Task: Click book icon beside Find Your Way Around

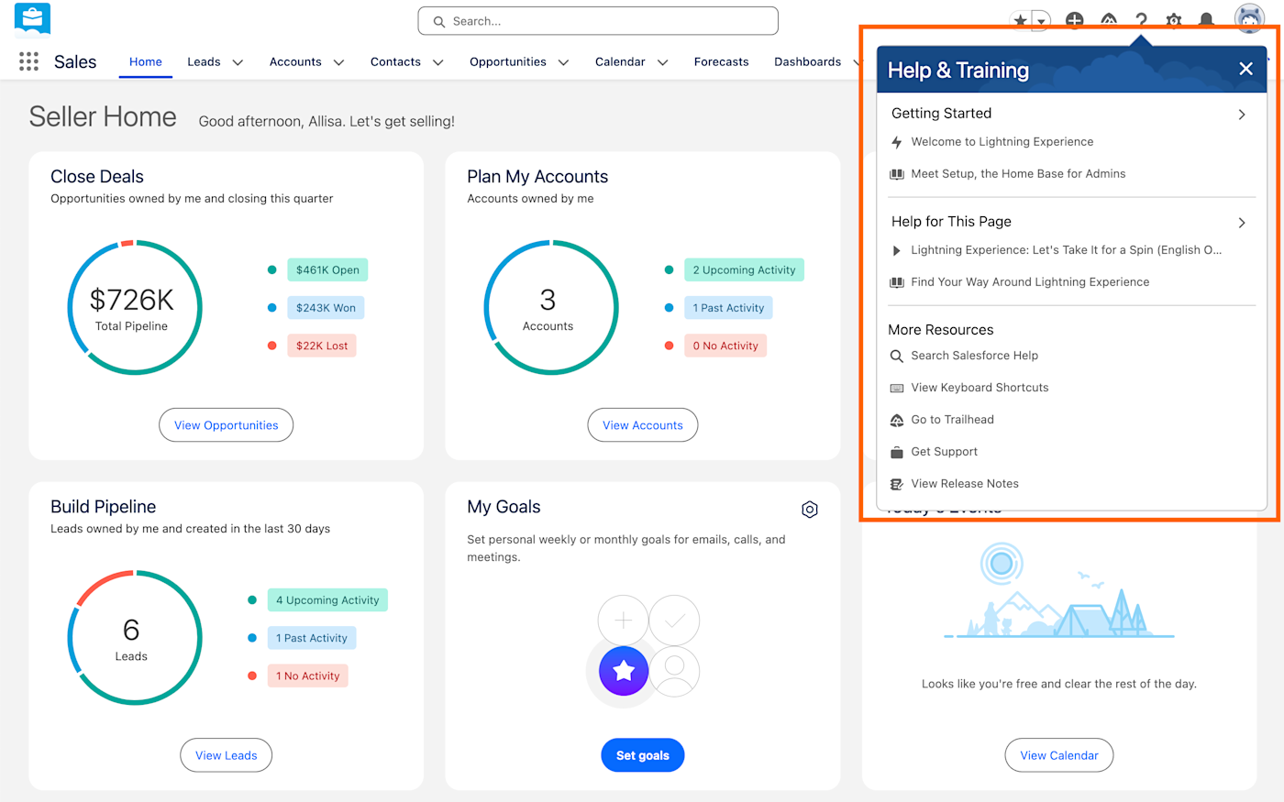Action: click(897, 282)
